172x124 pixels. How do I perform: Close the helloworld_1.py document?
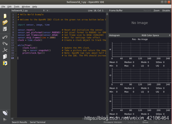48,11
